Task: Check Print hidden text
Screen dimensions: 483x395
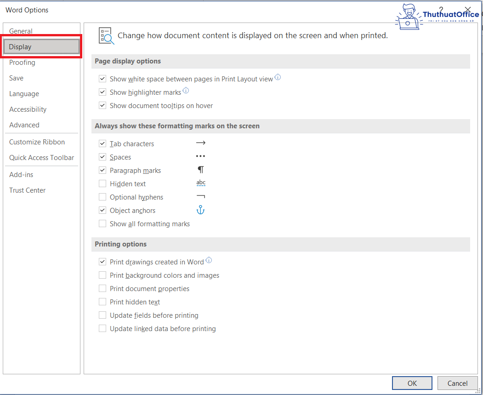Action: [x=102, y=302]
